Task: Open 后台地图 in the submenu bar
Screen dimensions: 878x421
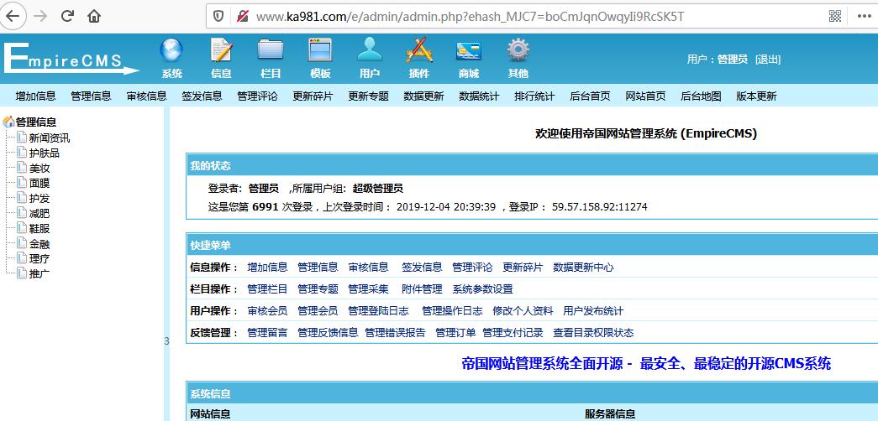Action: 701,96
